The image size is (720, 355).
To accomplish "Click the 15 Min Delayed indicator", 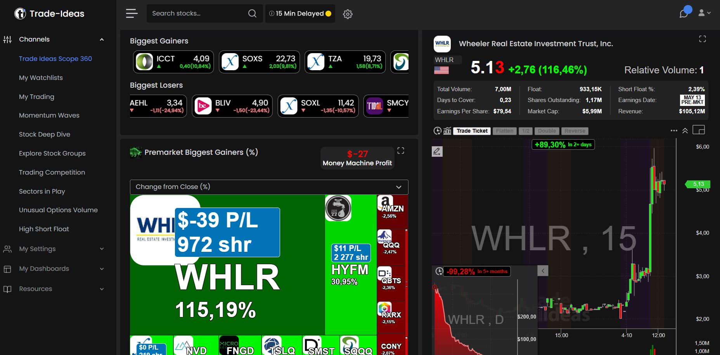I will [x=300, y=14].
